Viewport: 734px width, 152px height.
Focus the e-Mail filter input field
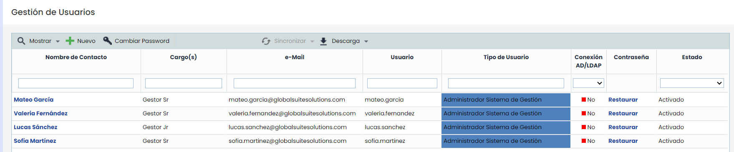[295, 83]
